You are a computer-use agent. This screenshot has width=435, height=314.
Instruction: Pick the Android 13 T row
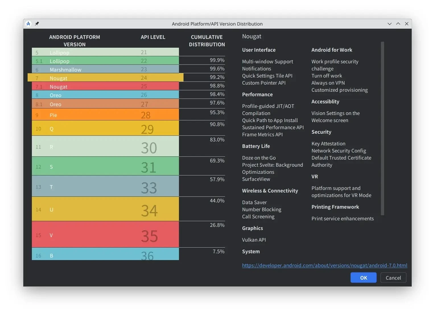point(105,187)
